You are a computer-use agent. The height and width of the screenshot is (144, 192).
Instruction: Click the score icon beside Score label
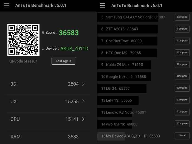click(43, 32)
